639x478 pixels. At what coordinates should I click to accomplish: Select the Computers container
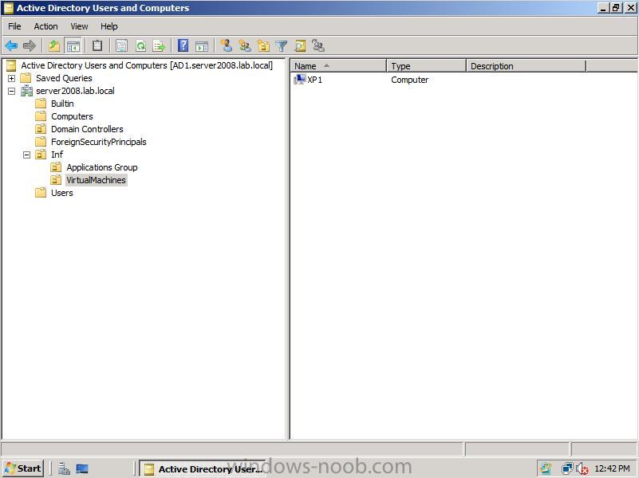pyautogui.click(x=72, y=116)
